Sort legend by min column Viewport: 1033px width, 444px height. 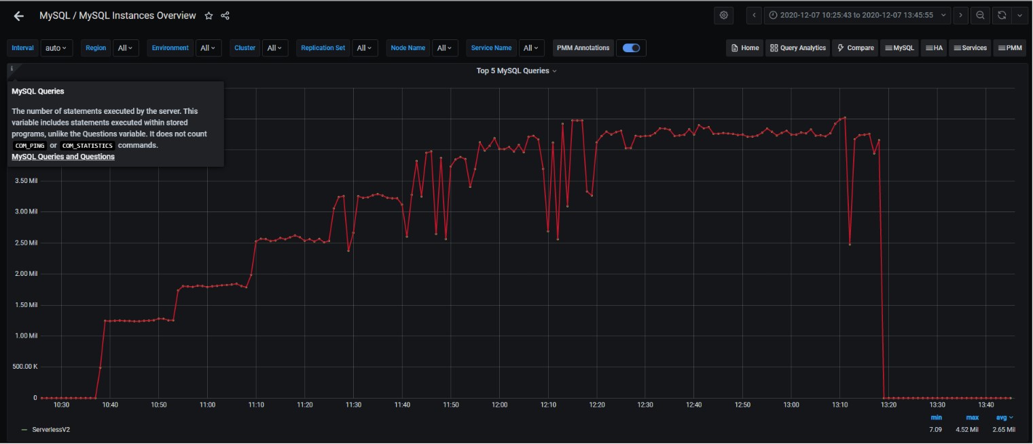click(937, 418)
